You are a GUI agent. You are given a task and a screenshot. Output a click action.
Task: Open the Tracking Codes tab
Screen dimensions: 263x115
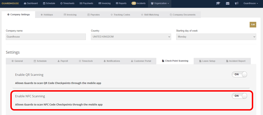[120, 15]
